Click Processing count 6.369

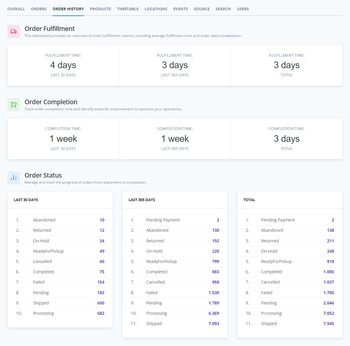214,313
